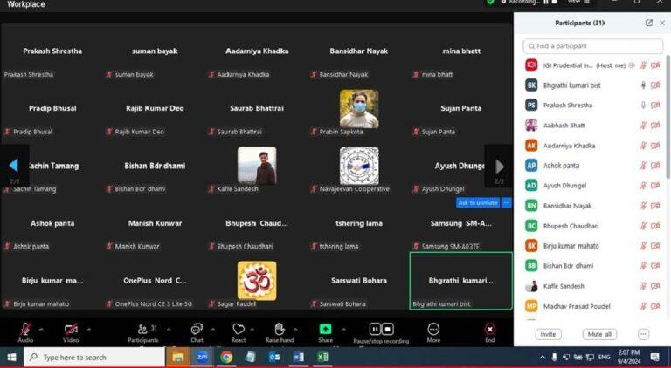Click the Mute all button
The width and height of the screenshot is (671, 368).
599,334
